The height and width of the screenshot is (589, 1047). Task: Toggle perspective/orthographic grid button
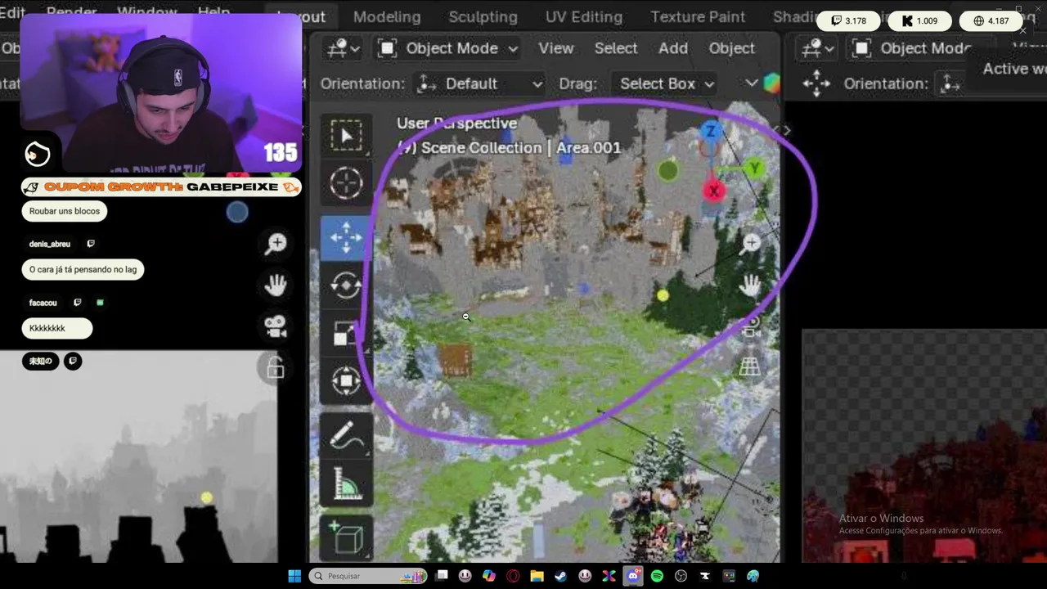(750, 367)
